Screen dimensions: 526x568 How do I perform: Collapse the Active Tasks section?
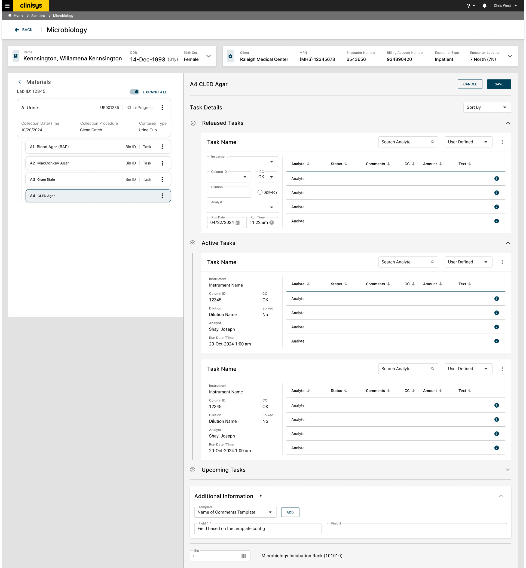coord(508,243)
